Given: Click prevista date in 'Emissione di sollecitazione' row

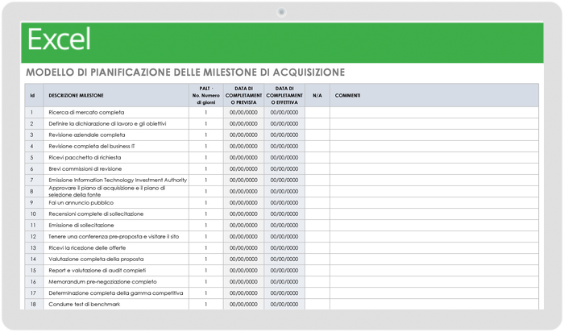Looking at the screenshot, I should point(243,225).
